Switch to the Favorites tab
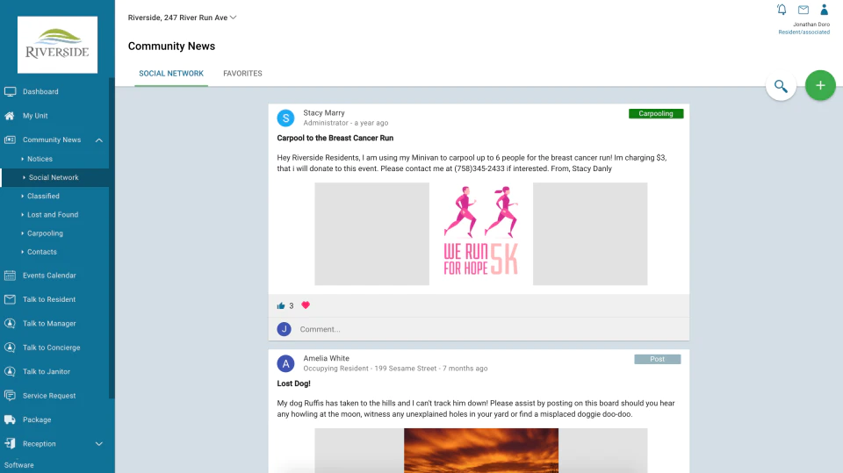Image resolution: width=843 pixels, height=473 pixels. [242, 74]
